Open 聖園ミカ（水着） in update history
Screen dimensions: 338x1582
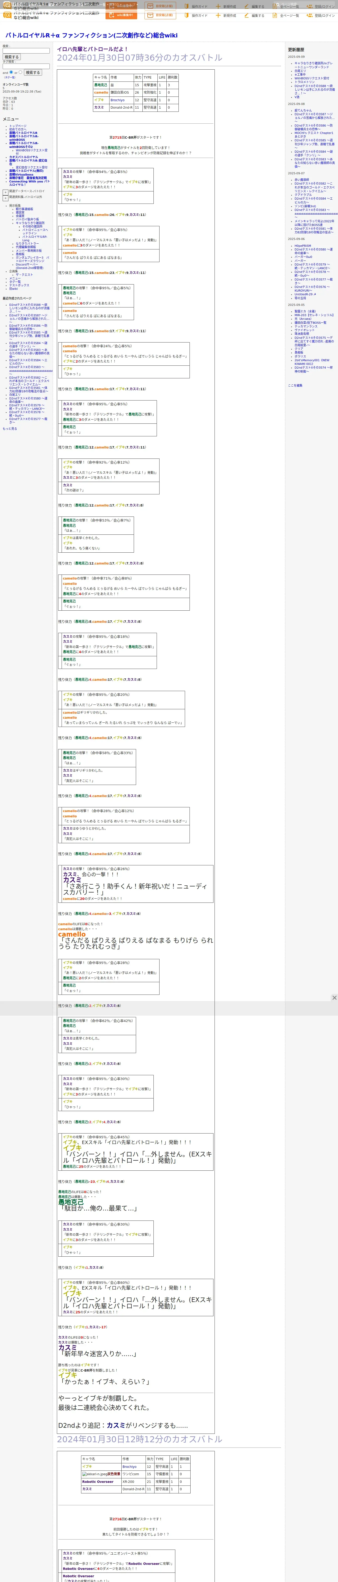(305, 311)
